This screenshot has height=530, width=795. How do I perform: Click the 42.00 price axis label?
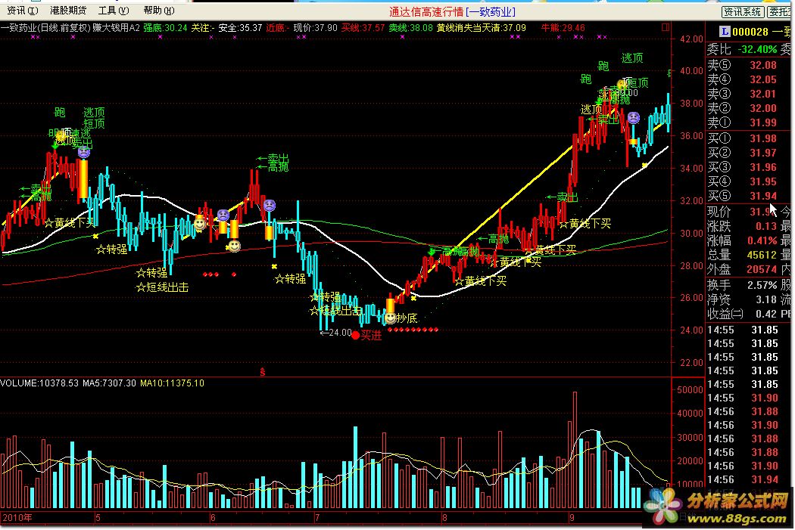(691, 39)
